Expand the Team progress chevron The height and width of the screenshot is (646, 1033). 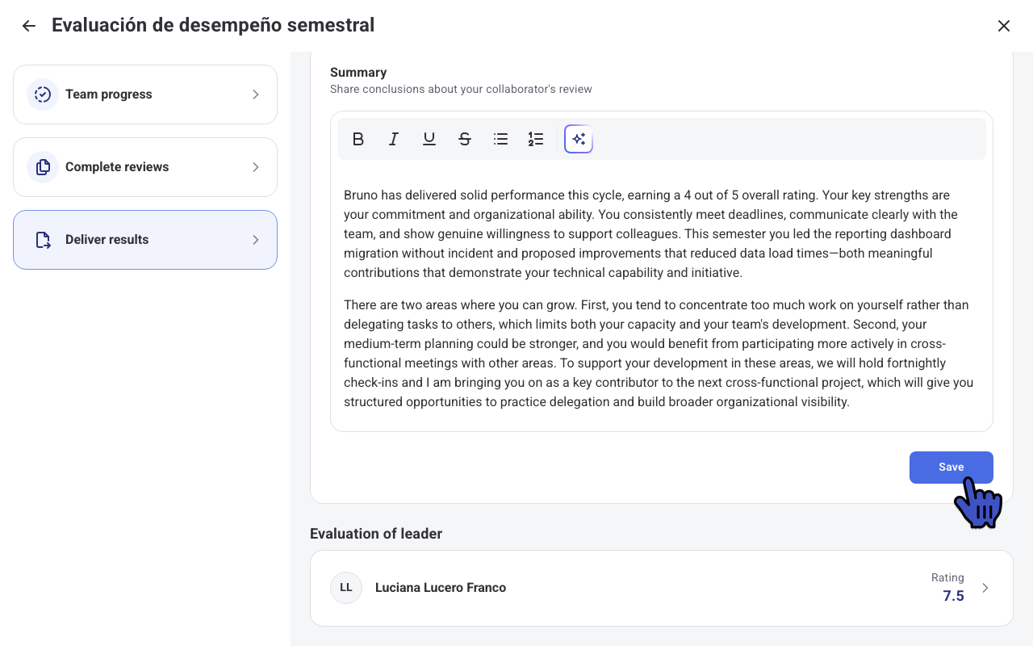256,94
